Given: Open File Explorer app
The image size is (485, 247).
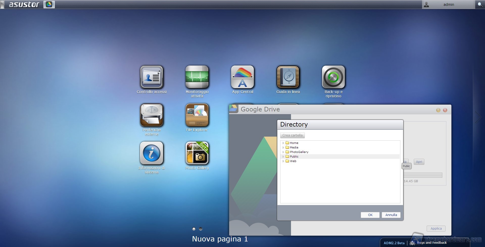Looking at the screenshot, I should coord(197,115).
